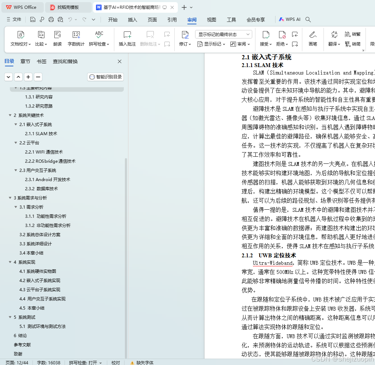Viewport: 375px width, 365px height.
Task: Open the 查找和替换 panel tab
Action: click(x=65, y=61)
